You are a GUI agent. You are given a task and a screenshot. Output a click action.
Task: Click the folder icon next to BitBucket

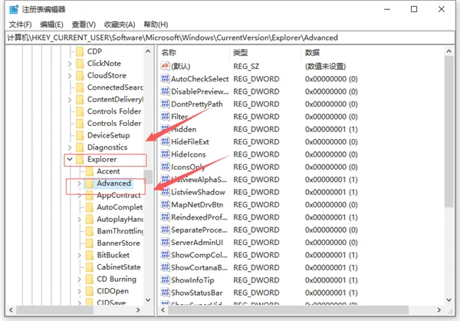pyautogui.click(x=89, y=254)
